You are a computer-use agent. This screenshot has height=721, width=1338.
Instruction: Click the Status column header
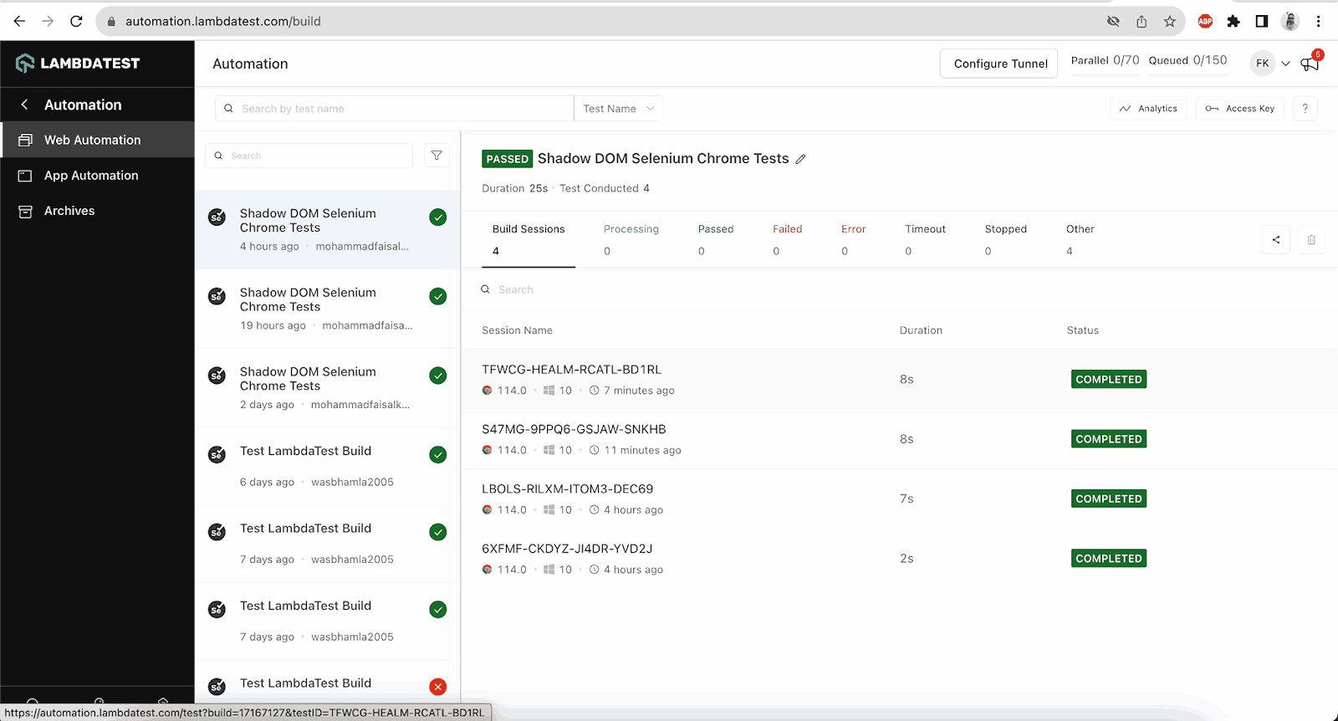coord(1082,330)
